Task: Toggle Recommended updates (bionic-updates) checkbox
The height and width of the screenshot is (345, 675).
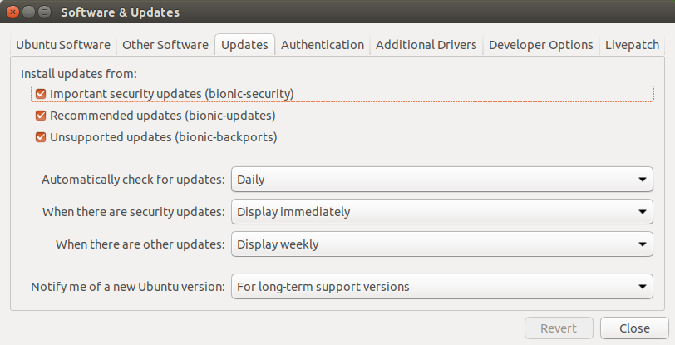Action: coord(41,116)
